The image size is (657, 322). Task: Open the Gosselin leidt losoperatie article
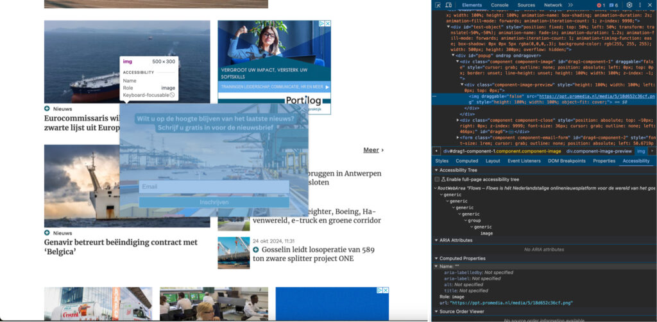click(x=313, y=254)
